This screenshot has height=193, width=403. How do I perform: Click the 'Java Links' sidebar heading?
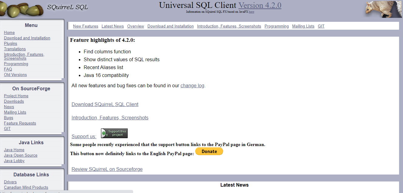31,143
